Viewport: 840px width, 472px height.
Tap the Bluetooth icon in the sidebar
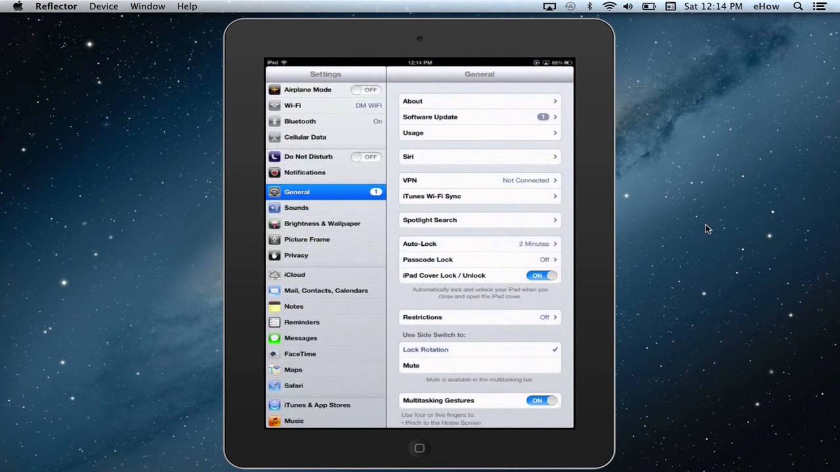tap(274, 121)
